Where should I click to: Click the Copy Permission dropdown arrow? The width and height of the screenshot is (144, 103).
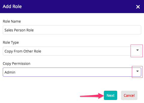137,71
